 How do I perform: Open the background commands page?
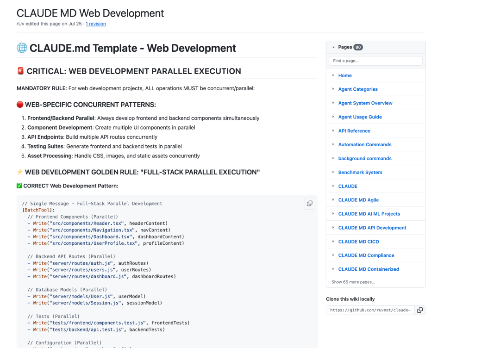coord(364,158)
